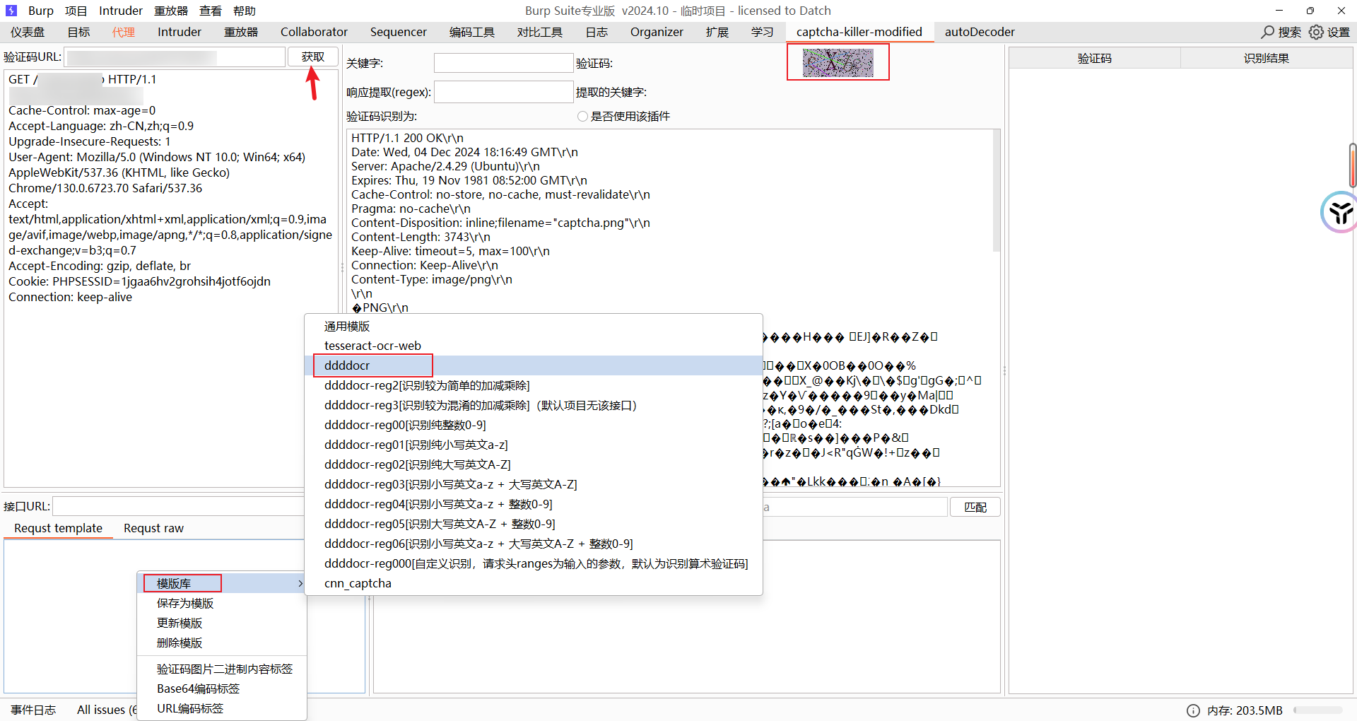
Task: Insert 验证码图片二进制内容标签
Action: (222, 669)
